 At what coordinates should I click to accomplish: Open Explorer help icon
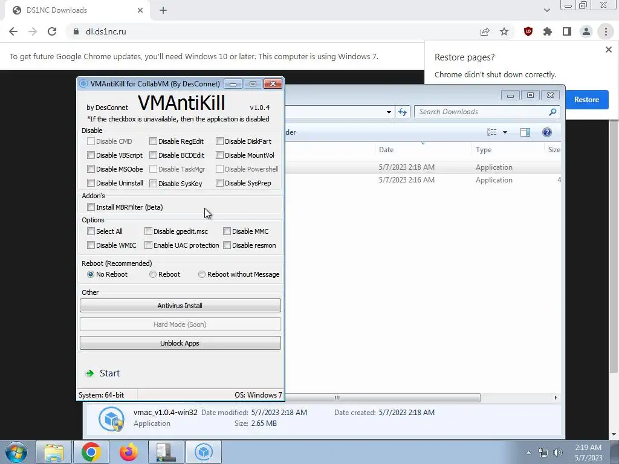click(x=546, y=132)
